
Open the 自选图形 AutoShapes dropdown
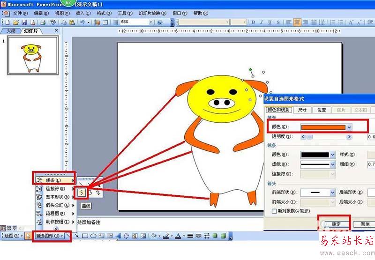50,236
